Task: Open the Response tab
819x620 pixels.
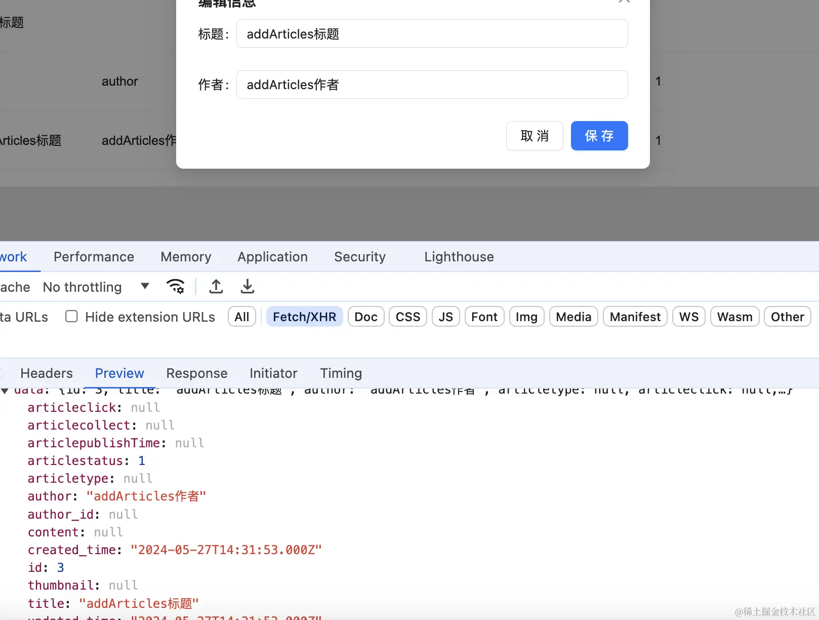Action: 197,373
